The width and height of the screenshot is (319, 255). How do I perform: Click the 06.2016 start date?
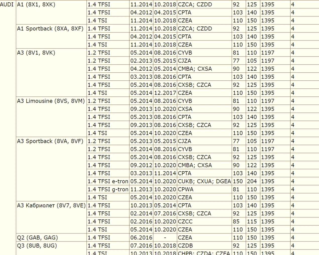coord(141,238)
